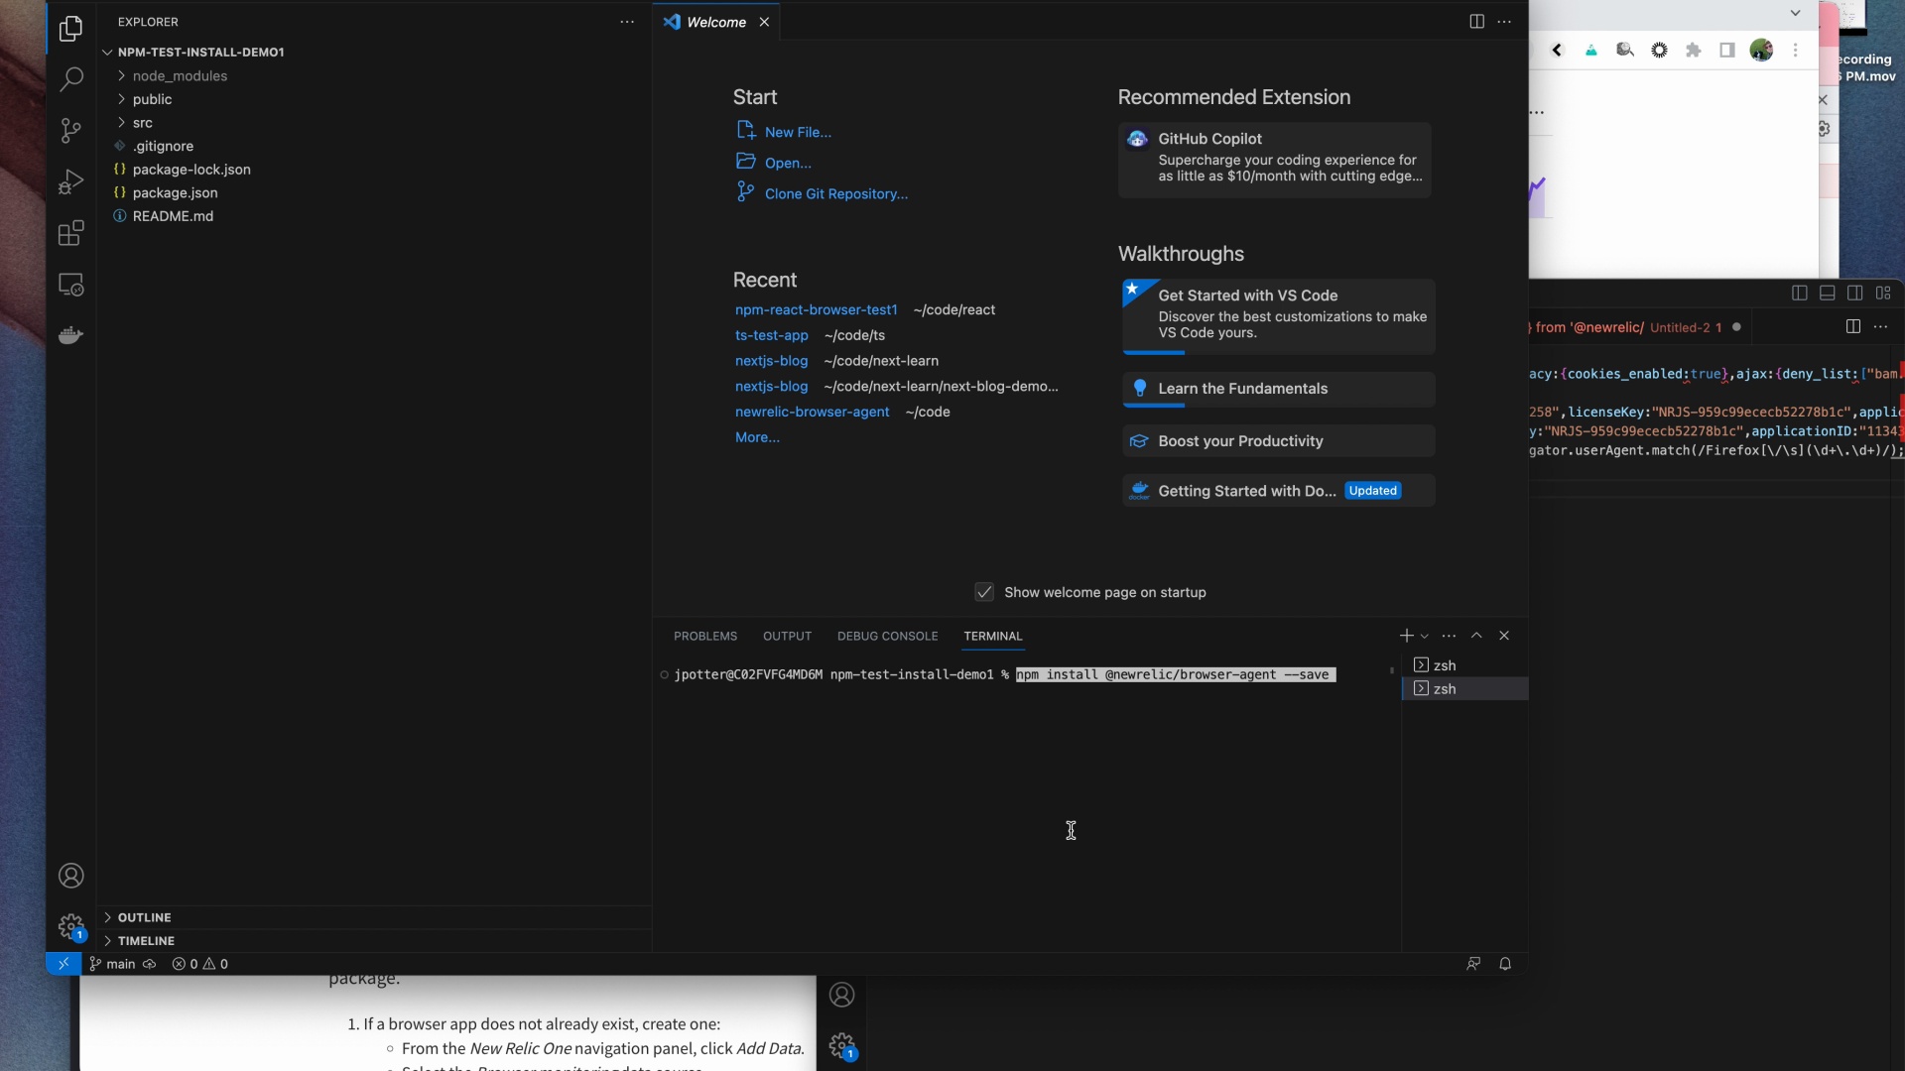Open recent project npm-react-browser-test1

point(816,310)
